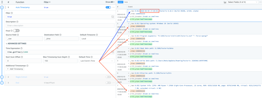Switch to the TABLE view tab

coord(126,2)
